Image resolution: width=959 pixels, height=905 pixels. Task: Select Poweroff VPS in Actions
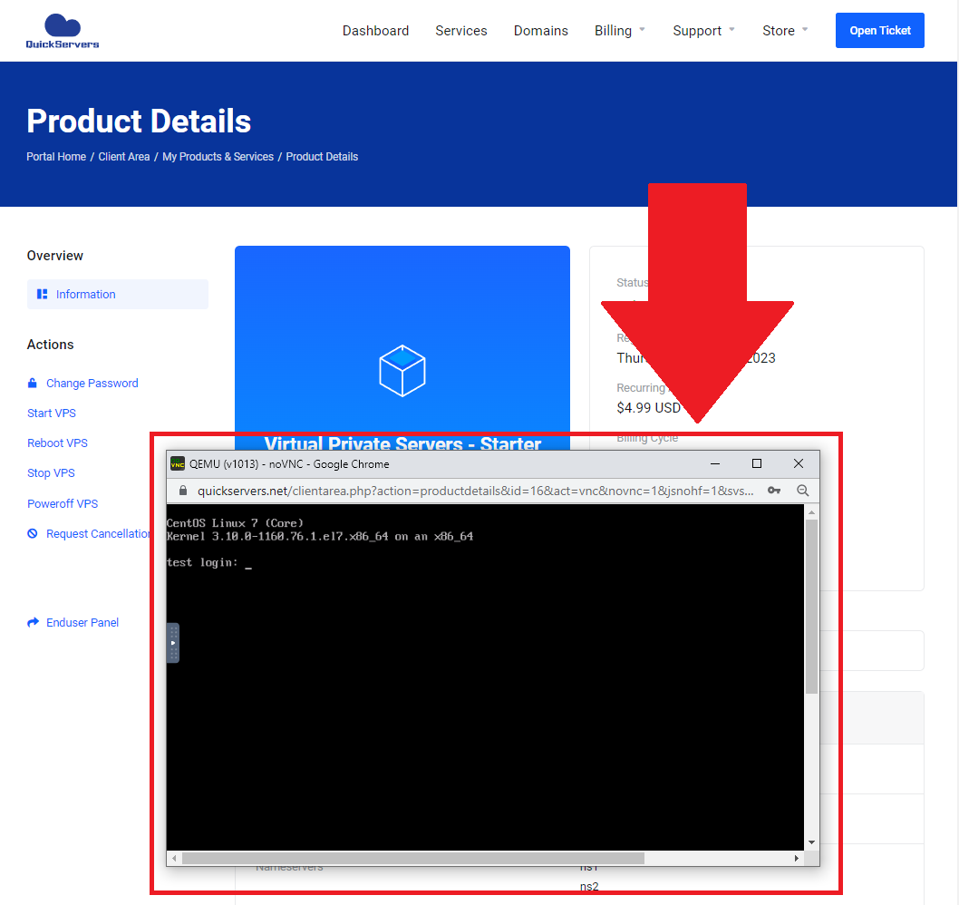(x=63, y=503)
